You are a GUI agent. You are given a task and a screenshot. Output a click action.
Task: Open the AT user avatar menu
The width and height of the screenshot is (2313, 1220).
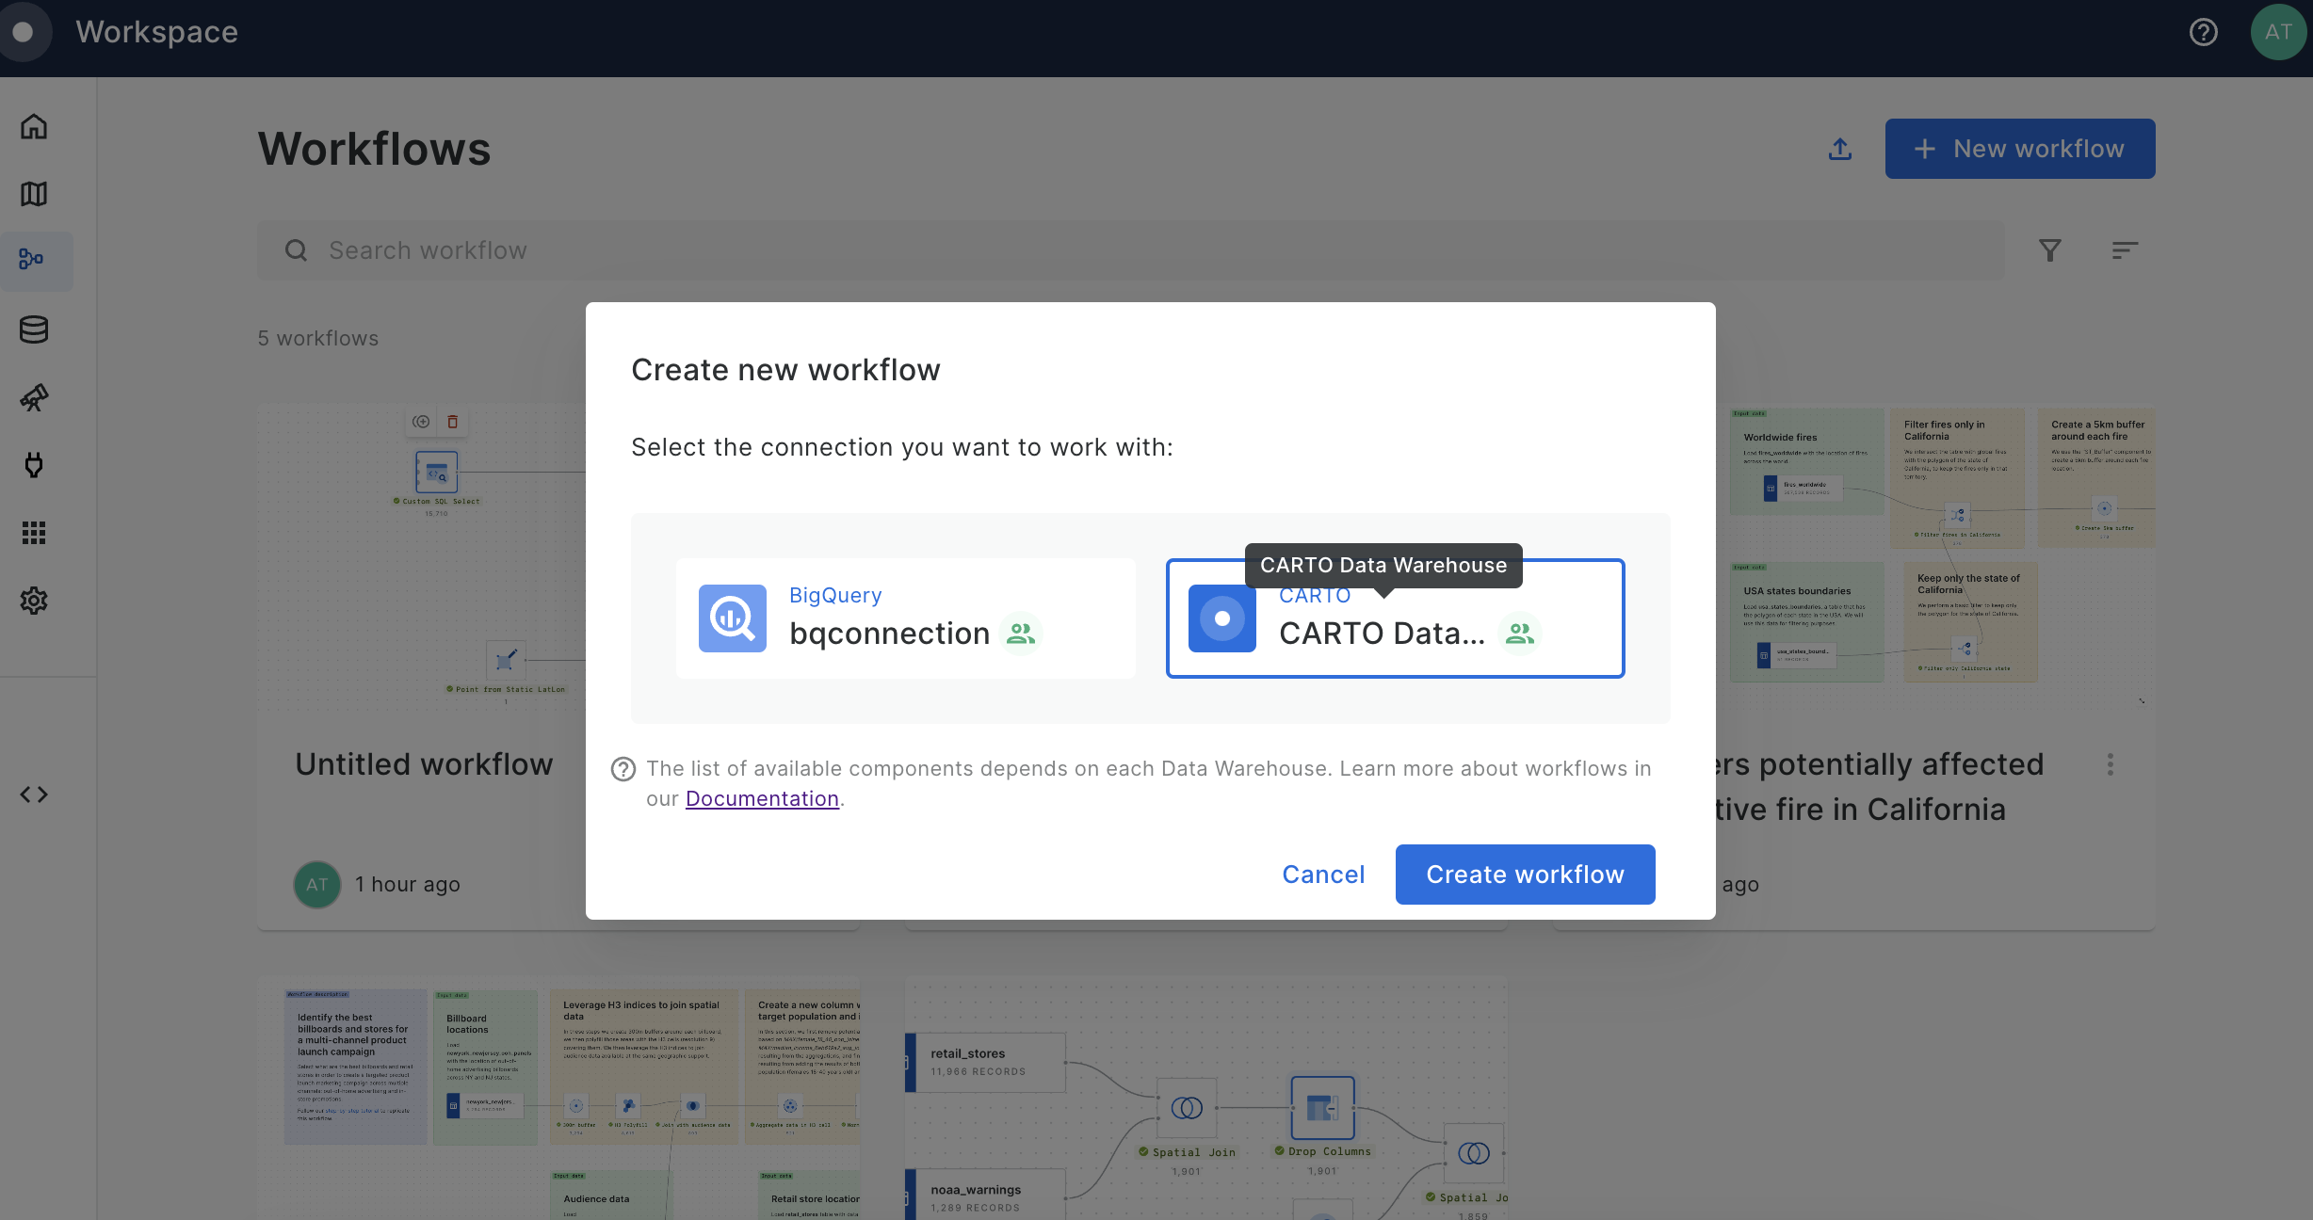pos(2278,32)
